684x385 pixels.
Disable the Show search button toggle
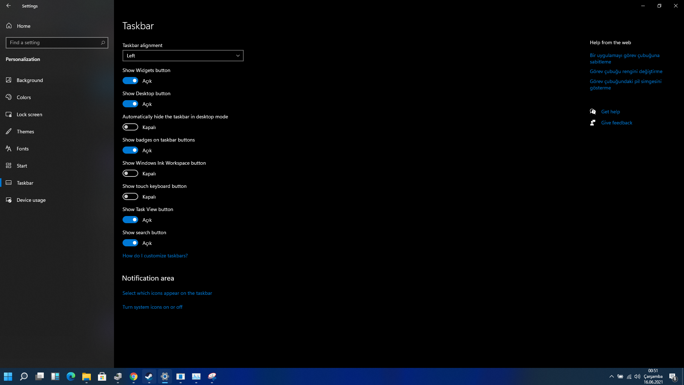(x=130, y=243)
